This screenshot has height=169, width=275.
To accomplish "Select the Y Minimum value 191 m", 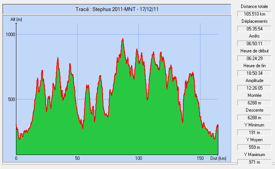I will pyautogui.click(x=254, y=133).
